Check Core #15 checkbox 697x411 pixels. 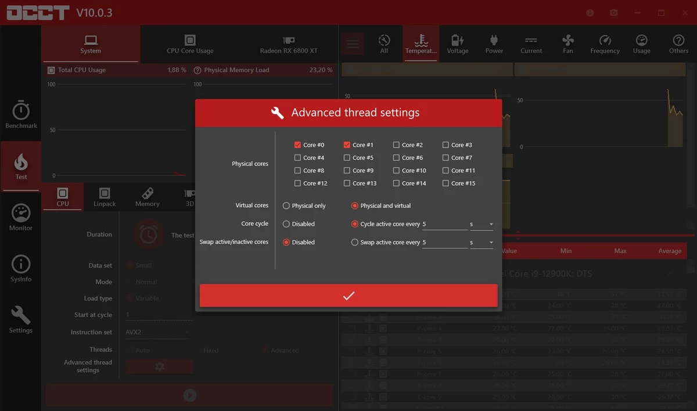click(x=445, y=183)
